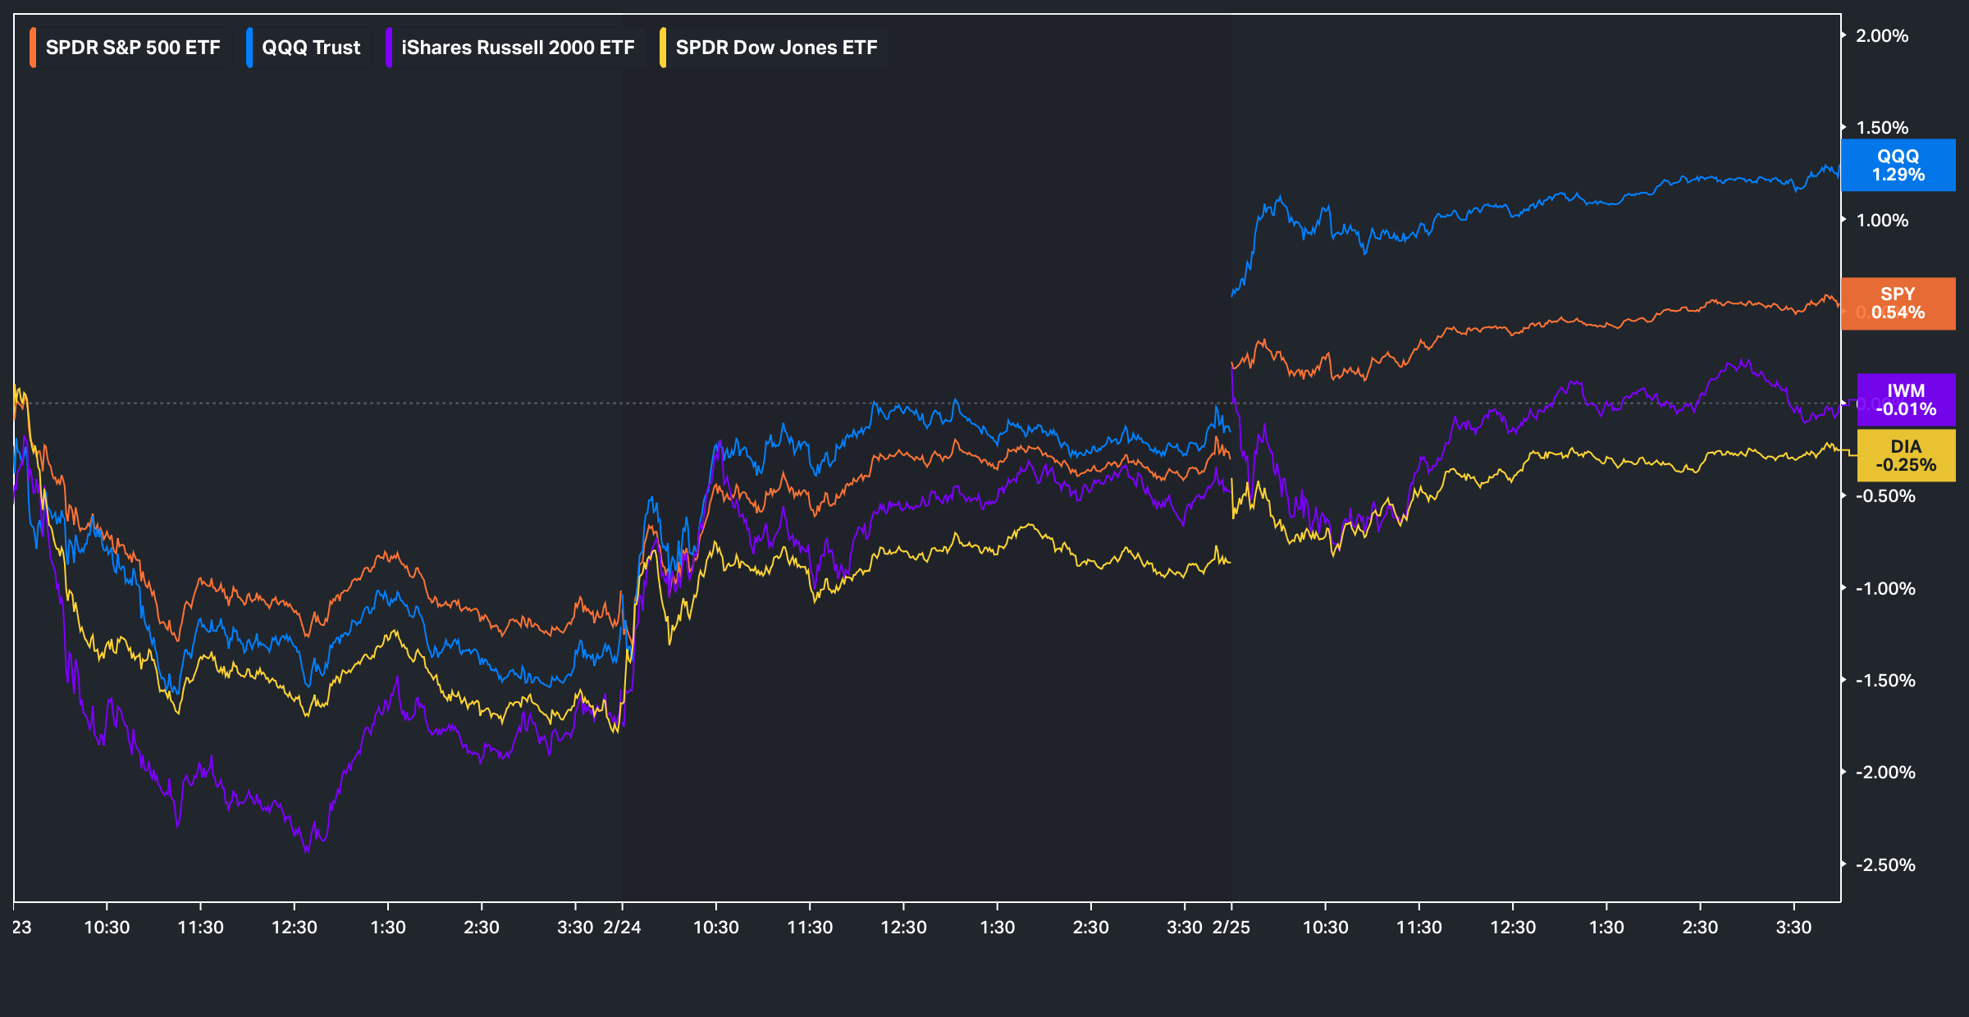Select the SPY 0.54% price tag

click(x=1898, y=303)
